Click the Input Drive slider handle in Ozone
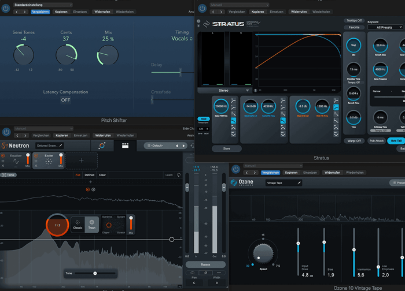The width and height of the screenshot is (405, 291). (298, 243)
